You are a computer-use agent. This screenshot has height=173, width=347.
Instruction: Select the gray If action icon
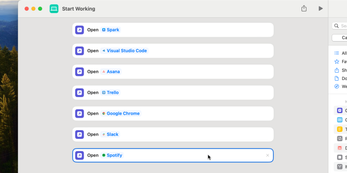(340, 167)
